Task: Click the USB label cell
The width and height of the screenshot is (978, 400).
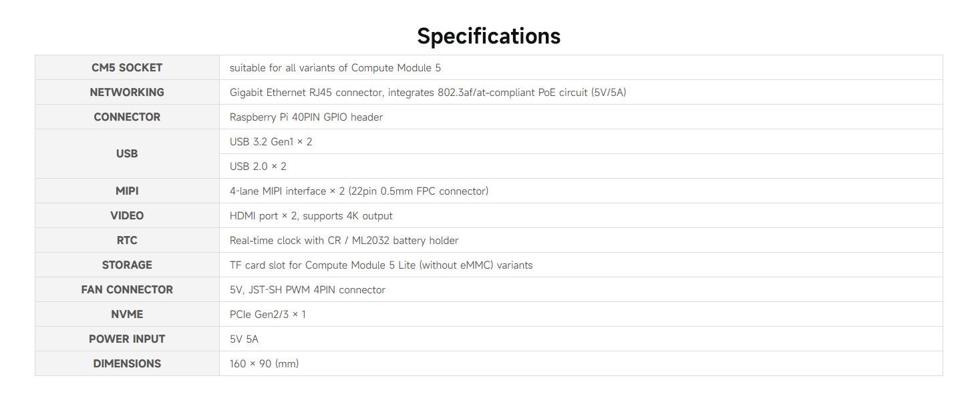Action: pos(127,153)
